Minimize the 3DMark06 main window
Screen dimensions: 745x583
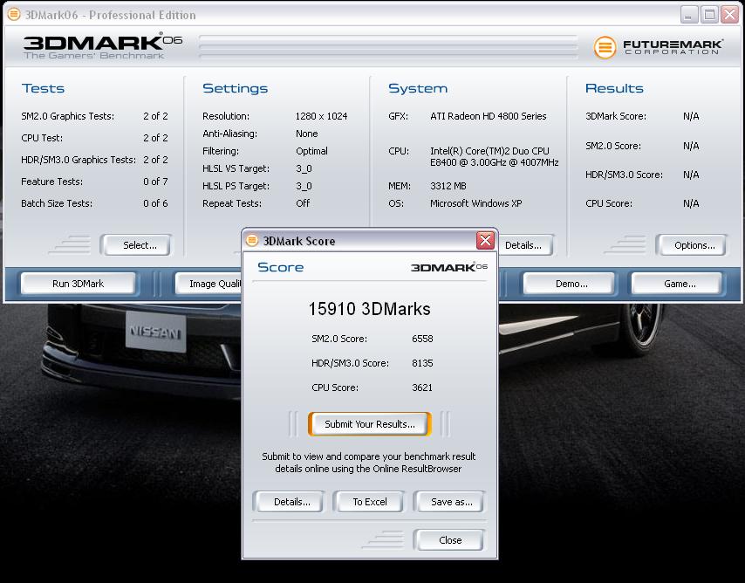688,15
